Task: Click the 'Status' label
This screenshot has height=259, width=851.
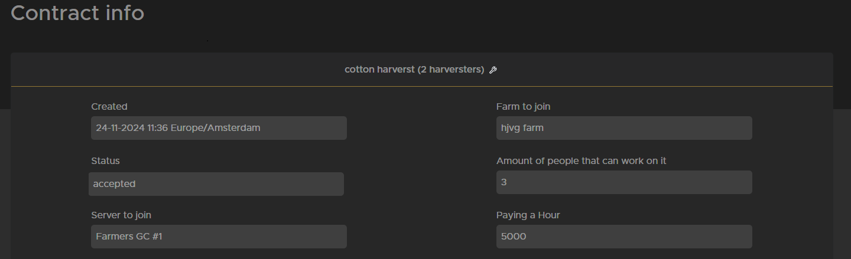Action: click(105, 161)
